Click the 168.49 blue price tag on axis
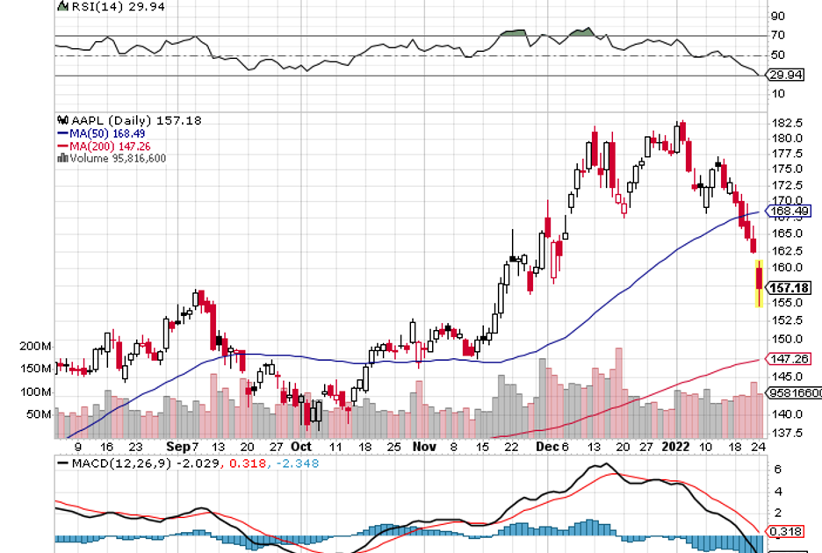The image size is (822, 553). [x=789, y=211]
